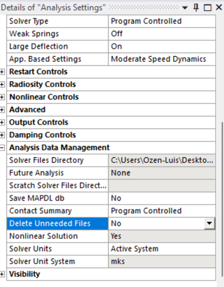
Task: Maximize the Details panel using the square icon
Action: [x=207, y=8]
